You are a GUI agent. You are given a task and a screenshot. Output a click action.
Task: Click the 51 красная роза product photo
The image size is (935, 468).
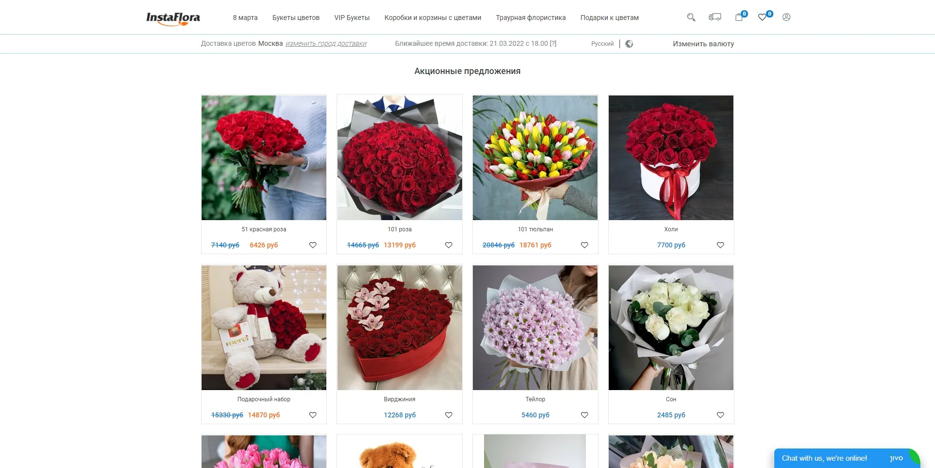(x=264, y=158)
